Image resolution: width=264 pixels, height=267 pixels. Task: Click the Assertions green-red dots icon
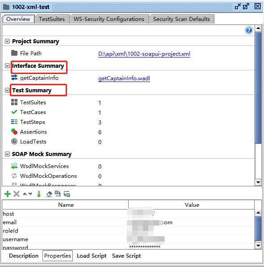14,131
